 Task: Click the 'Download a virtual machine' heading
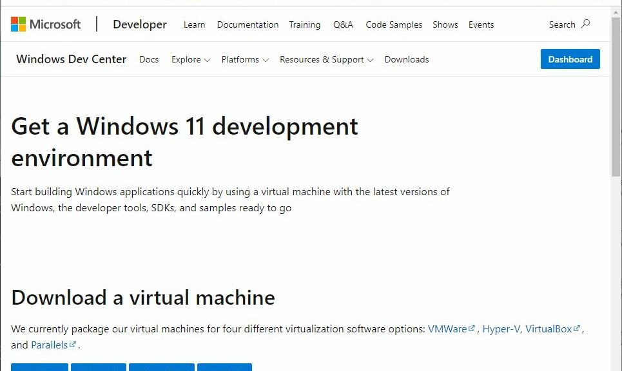[143, 298]
